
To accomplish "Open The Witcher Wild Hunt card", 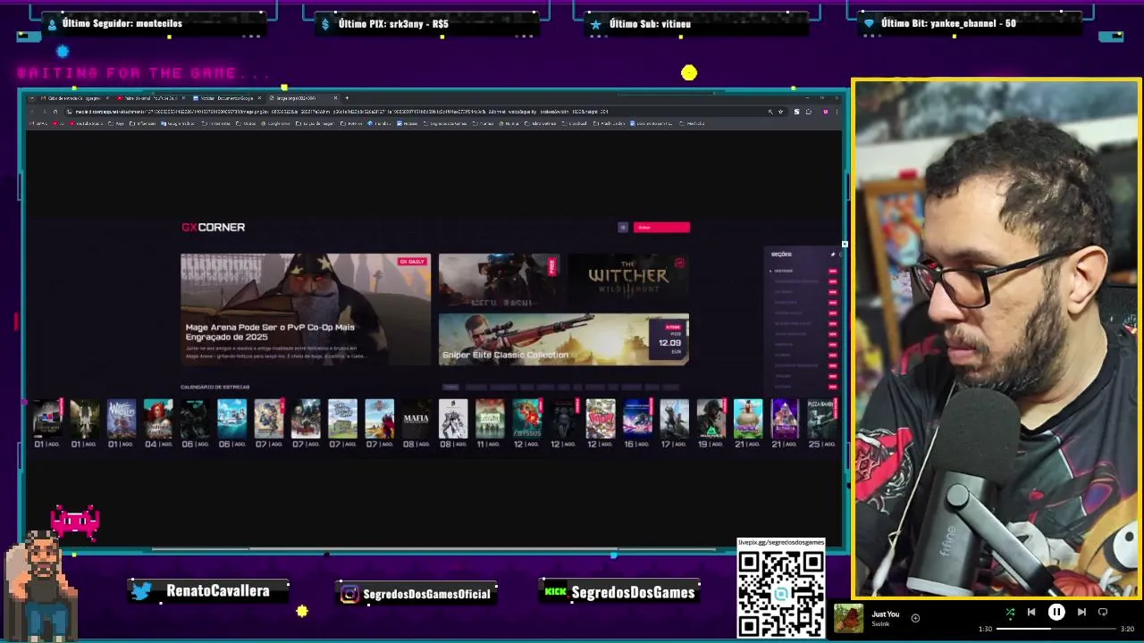I will click(628, 280).
